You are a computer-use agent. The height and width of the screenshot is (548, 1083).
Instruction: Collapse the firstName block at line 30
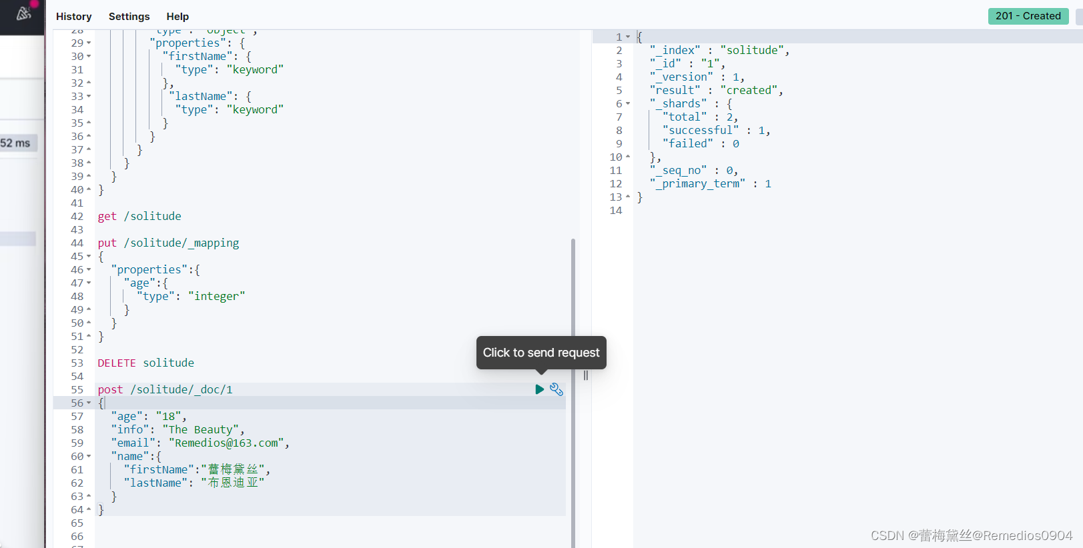(x=89, y=57)
